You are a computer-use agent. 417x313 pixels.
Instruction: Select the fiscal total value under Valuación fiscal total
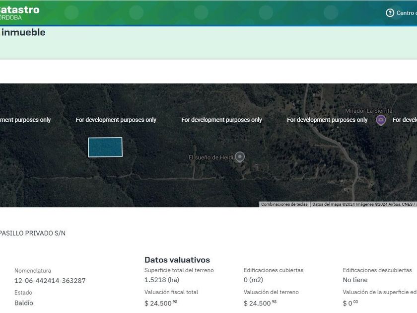(x=161, y=303)
